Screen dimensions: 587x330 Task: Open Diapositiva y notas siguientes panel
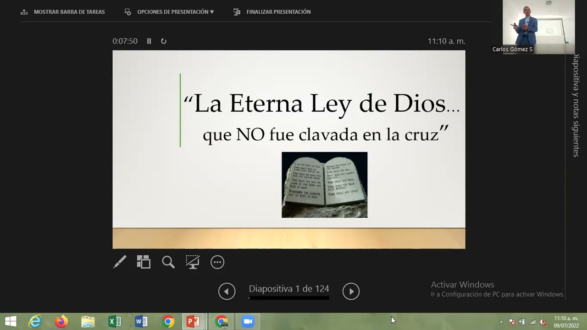[576, 105]
